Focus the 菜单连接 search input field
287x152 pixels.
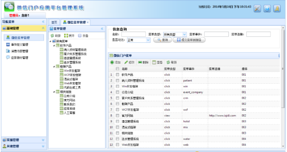coord(258,34)
